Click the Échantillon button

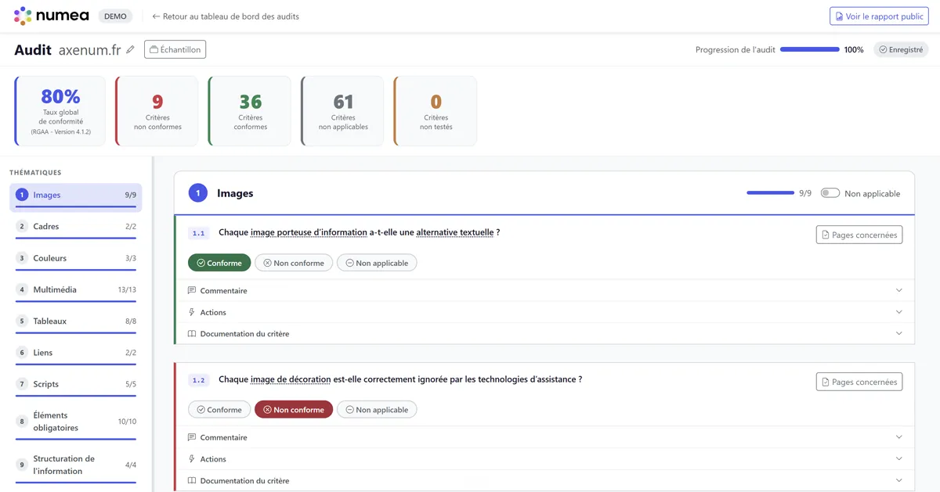pyautogui.click(x=175, y=49)
